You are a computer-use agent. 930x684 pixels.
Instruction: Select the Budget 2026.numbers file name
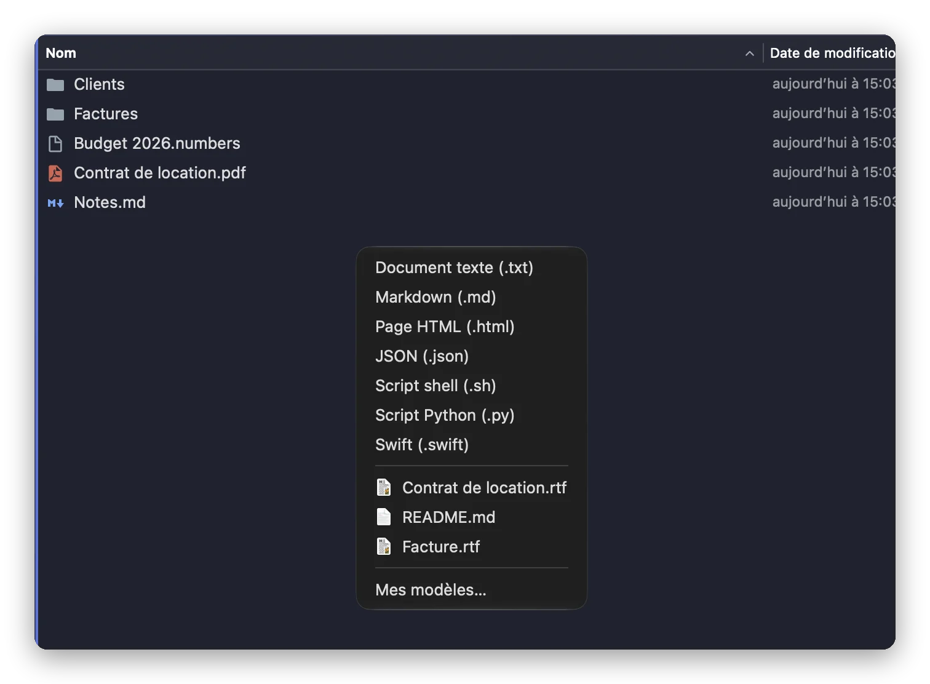[x=157, y=143]
